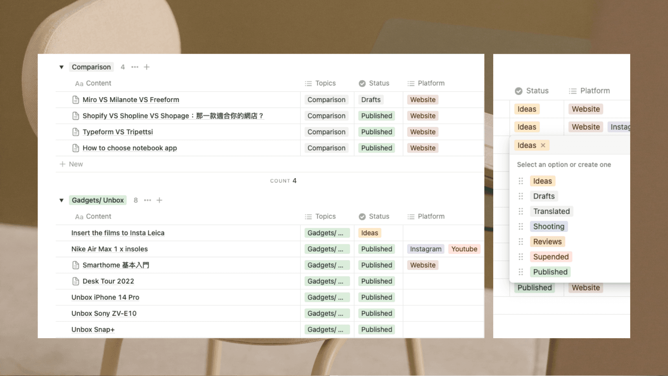The image size is (668, 376).
Task: Click Website tag in Smarthome row
Action: pos(423,265)
